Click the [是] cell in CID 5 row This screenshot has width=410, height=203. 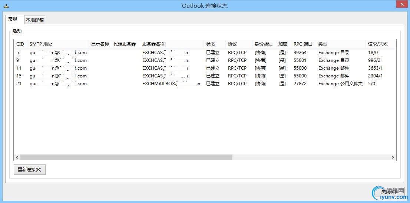[x=282, y=53]
